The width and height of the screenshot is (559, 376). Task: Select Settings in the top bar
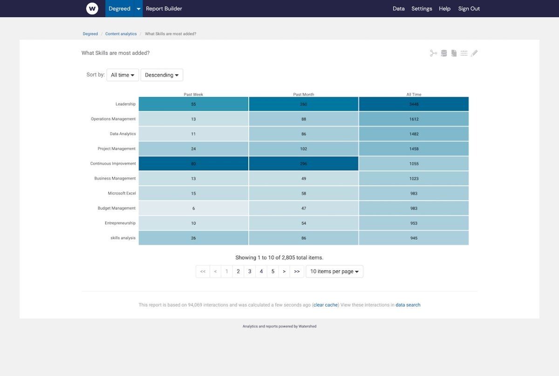pyautogui.click(x=422, y=8)
